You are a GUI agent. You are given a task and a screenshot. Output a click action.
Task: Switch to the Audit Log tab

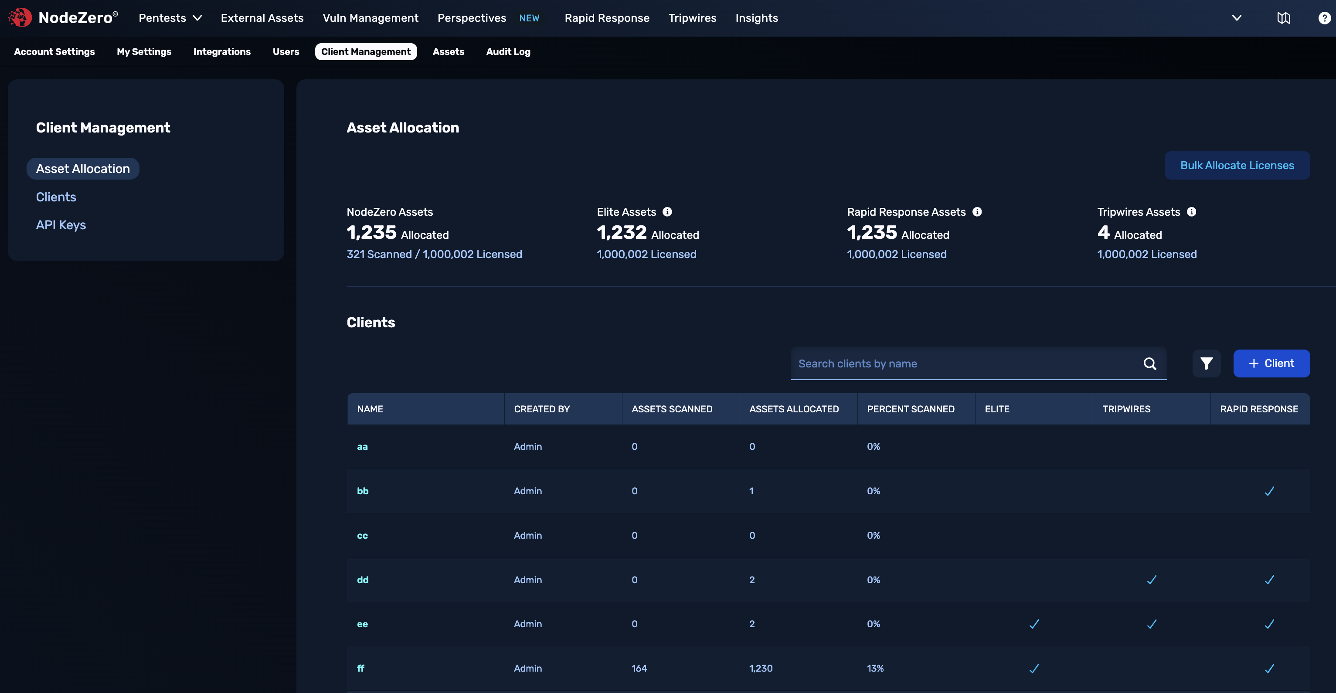[508, 51]
